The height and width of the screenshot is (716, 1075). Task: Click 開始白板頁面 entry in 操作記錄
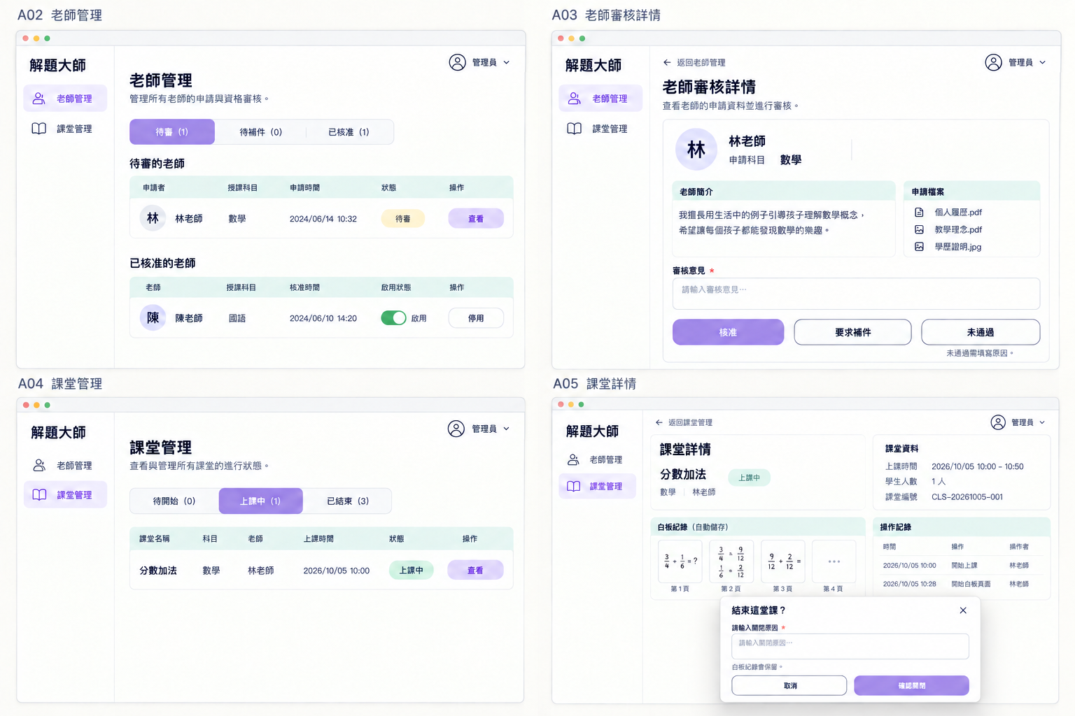tap(971, 584)
